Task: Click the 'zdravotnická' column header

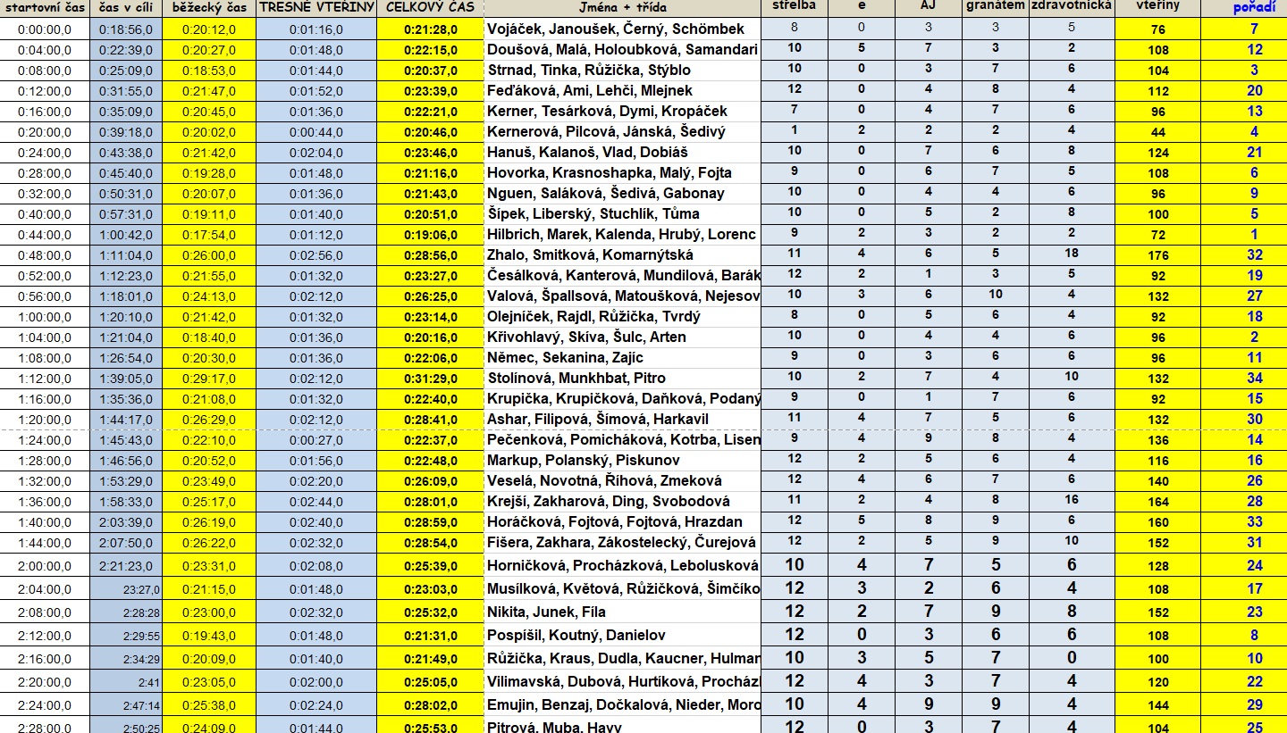Action: click(1071, 7)
